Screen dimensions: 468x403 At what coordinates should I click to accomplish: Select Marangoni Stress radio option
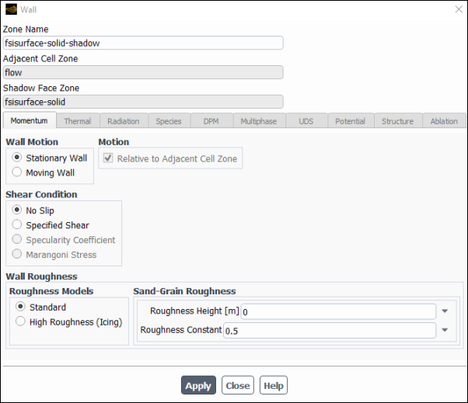[x=17, y=254]
